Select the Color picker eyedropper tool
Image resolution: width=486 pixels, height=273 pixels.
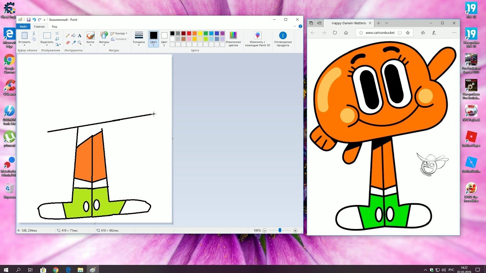pos(74,43)
